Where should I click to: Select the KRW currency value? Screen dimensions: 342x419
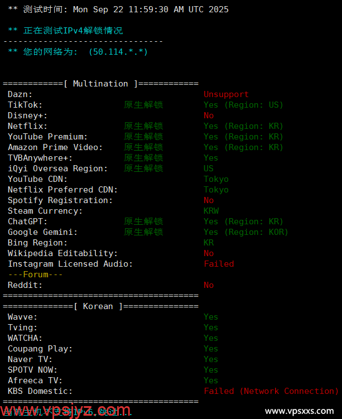pyautogui.click(x=211, y=211)
